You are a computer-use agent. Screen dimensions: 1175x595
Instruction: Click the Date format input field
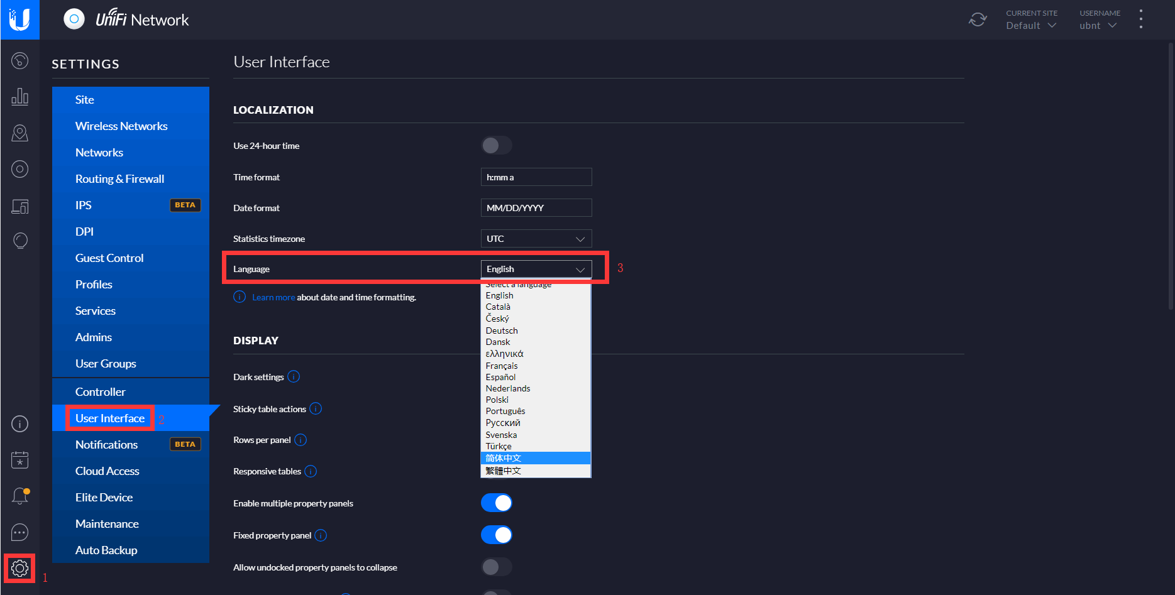[536, 208]
